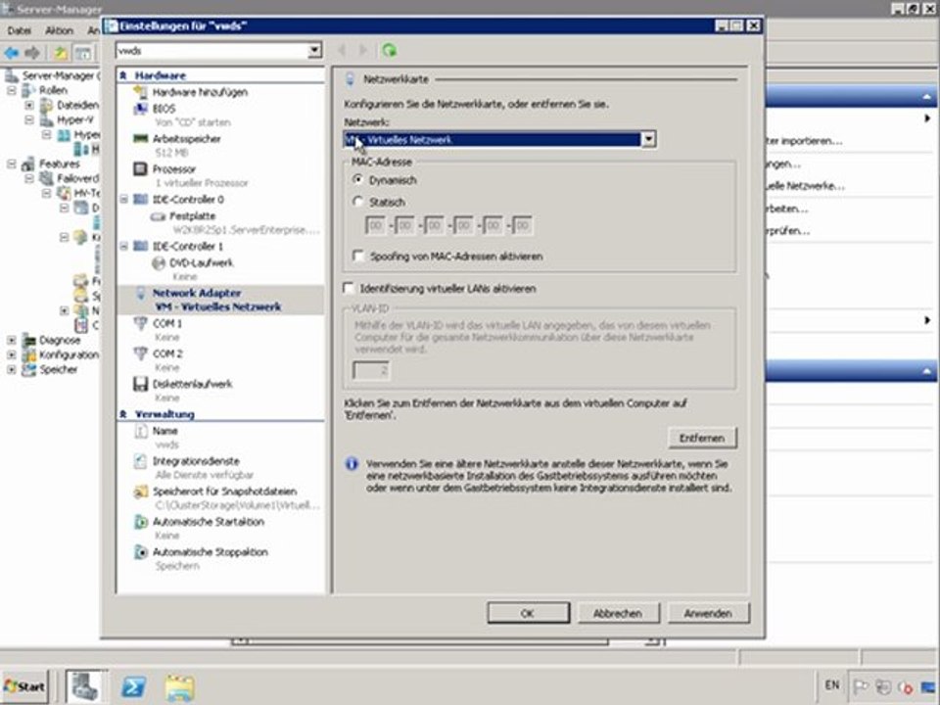Click the IDE-Controller 0 icon

click(x=140, y=199)
